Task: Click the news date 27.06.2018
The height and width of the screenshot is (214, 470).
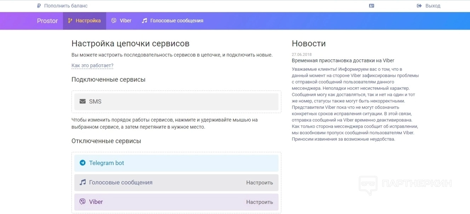Action: [x=302, y=54]
